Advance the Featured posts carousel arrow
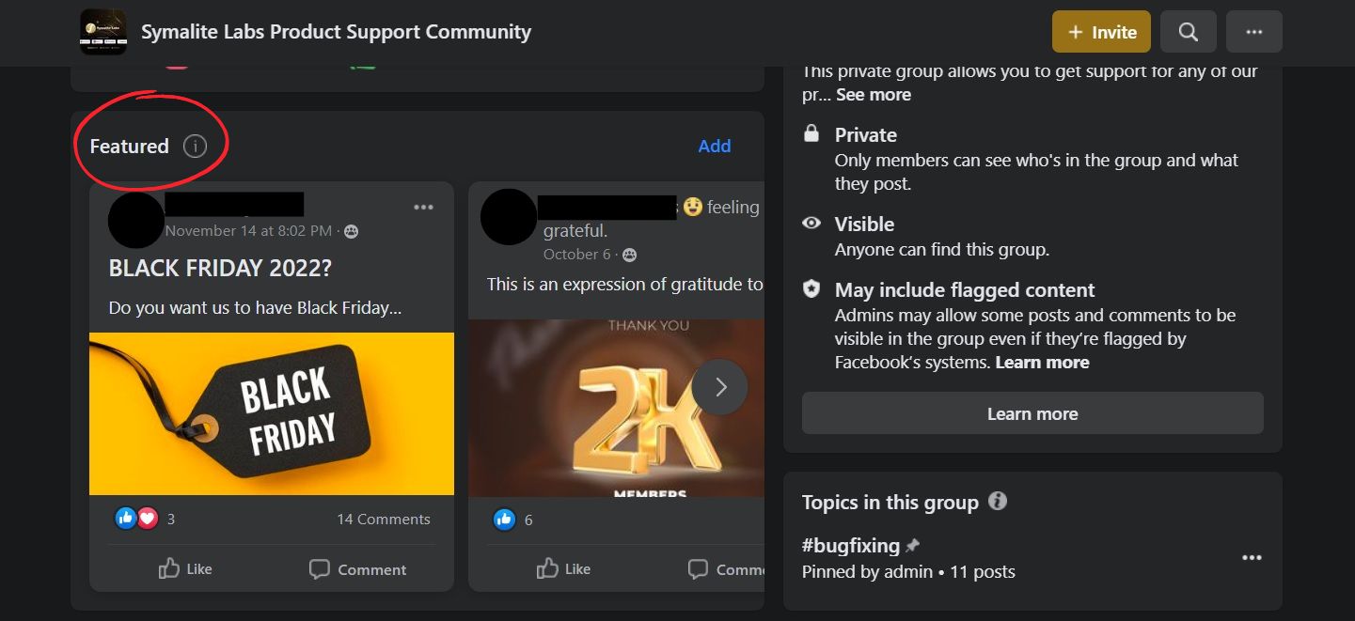 tap(719, 386)
